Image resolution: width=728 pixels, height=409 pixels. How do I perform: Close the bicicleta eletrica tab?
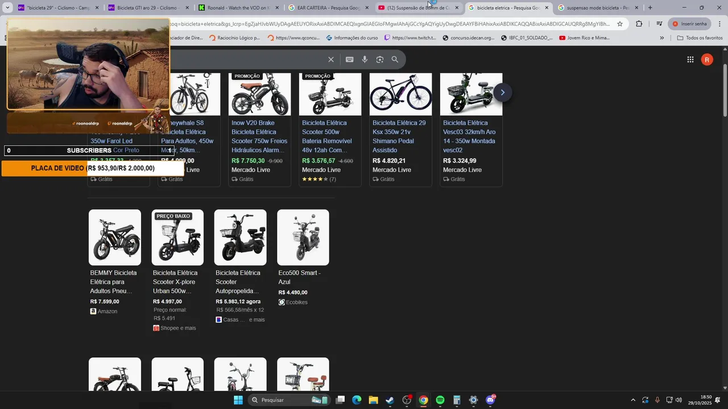pyautogui.click(x=547, y=8)
